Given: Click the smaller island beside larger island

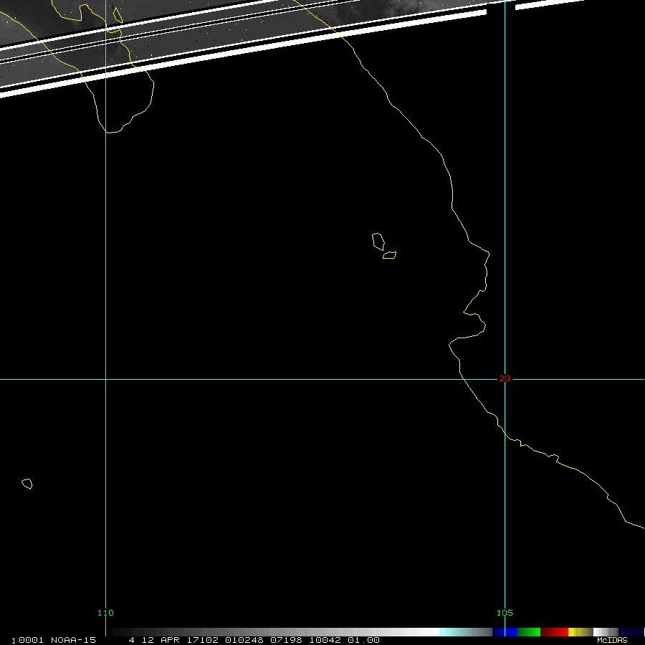Looking at the screenshot, I should 390,255.
